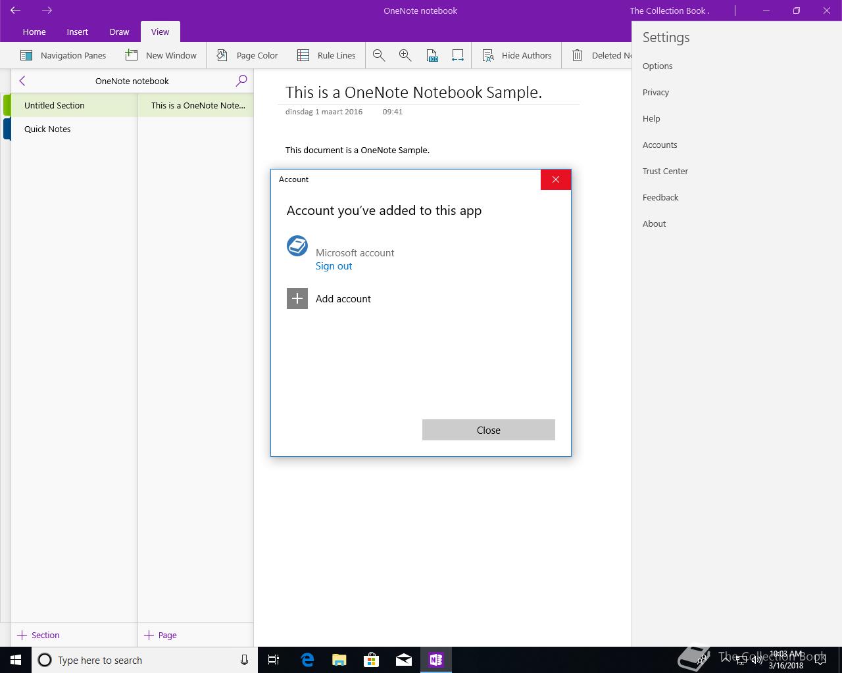Click the Zoom In magnifier icon
The width and height of the screenshot is (842, 673).
pos(405,56)
